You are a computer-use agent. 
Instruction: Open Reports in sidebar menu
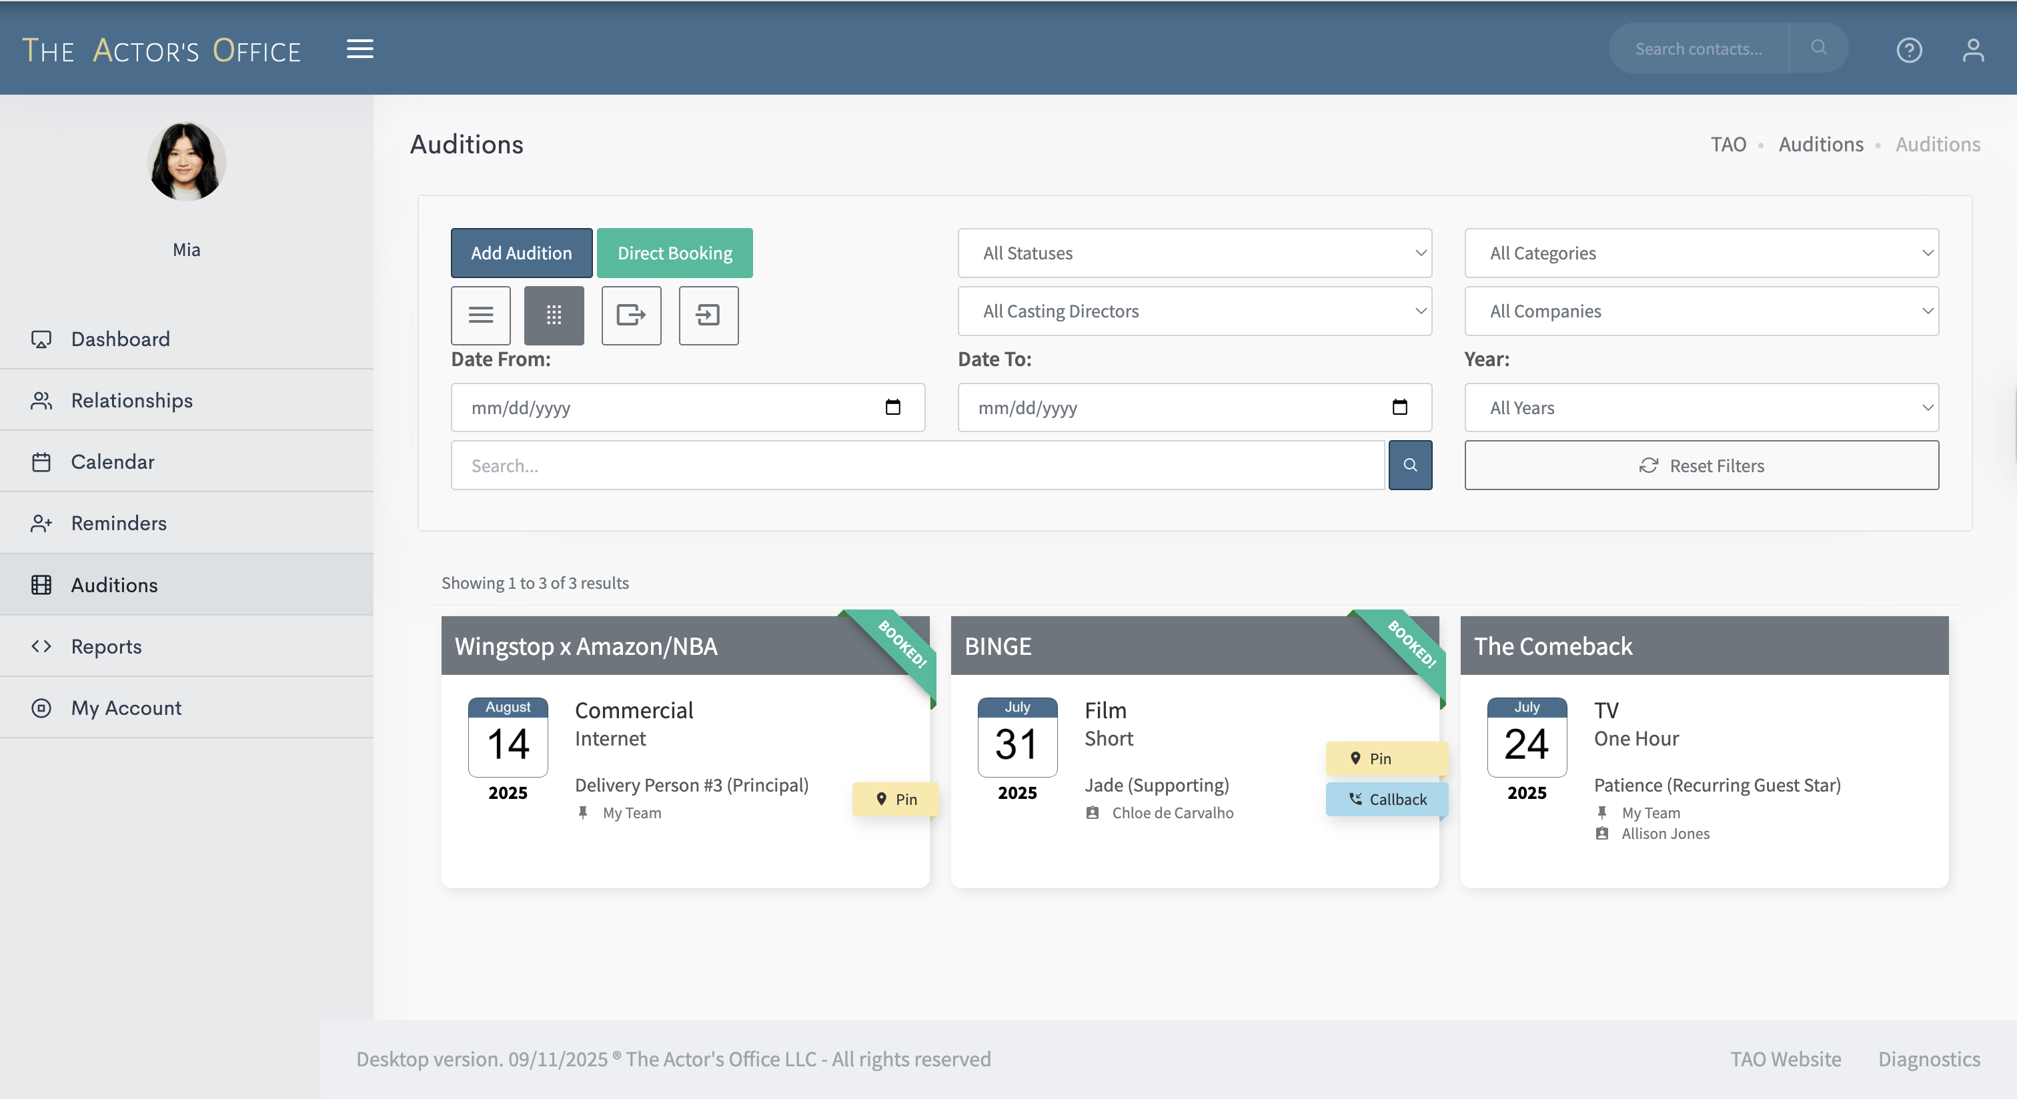107,647
